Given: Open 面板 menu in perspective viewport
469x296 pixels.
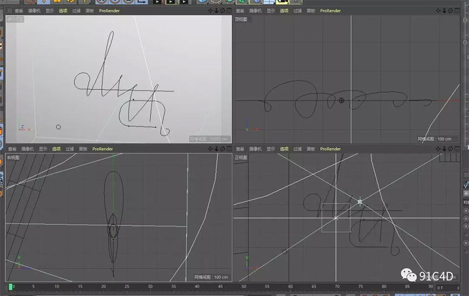Looking at the screenshot, I should coord(89,11).
